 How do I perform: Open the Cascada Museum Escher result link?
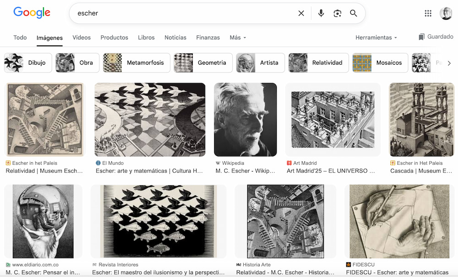point(421,171)
